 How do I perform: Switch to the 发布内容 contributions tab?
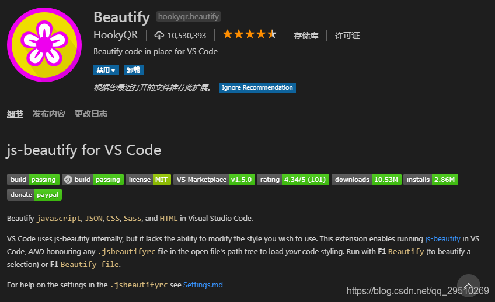point(49,114)
